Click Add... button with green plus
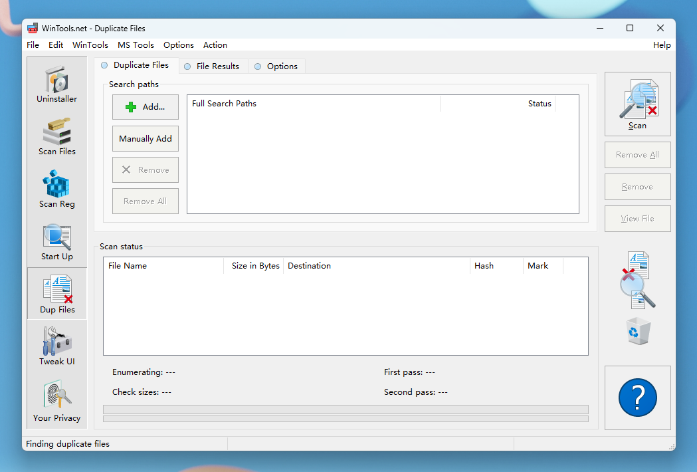The image size is (697, 472). point(146,107)
